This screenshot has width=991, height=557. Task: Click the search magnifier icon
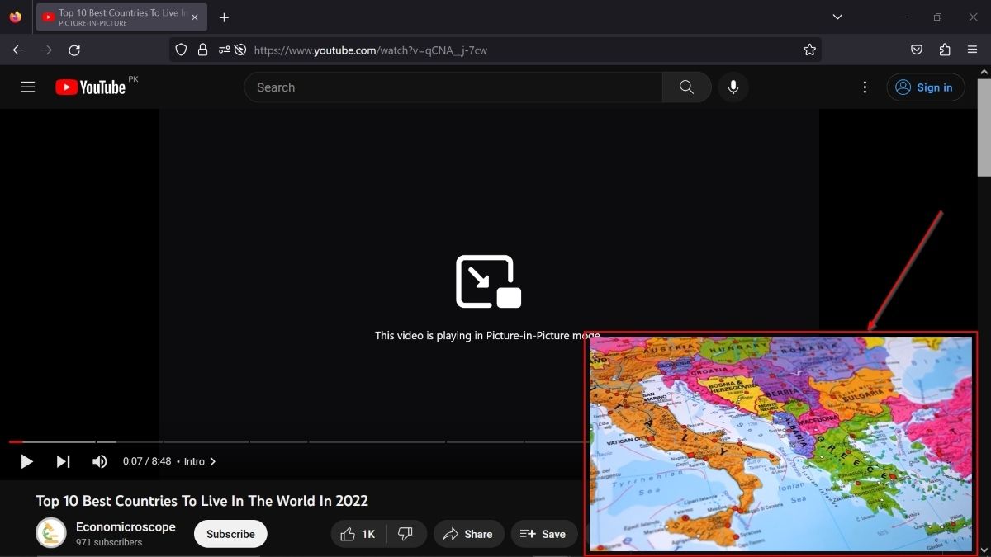[x=686, y=87]
